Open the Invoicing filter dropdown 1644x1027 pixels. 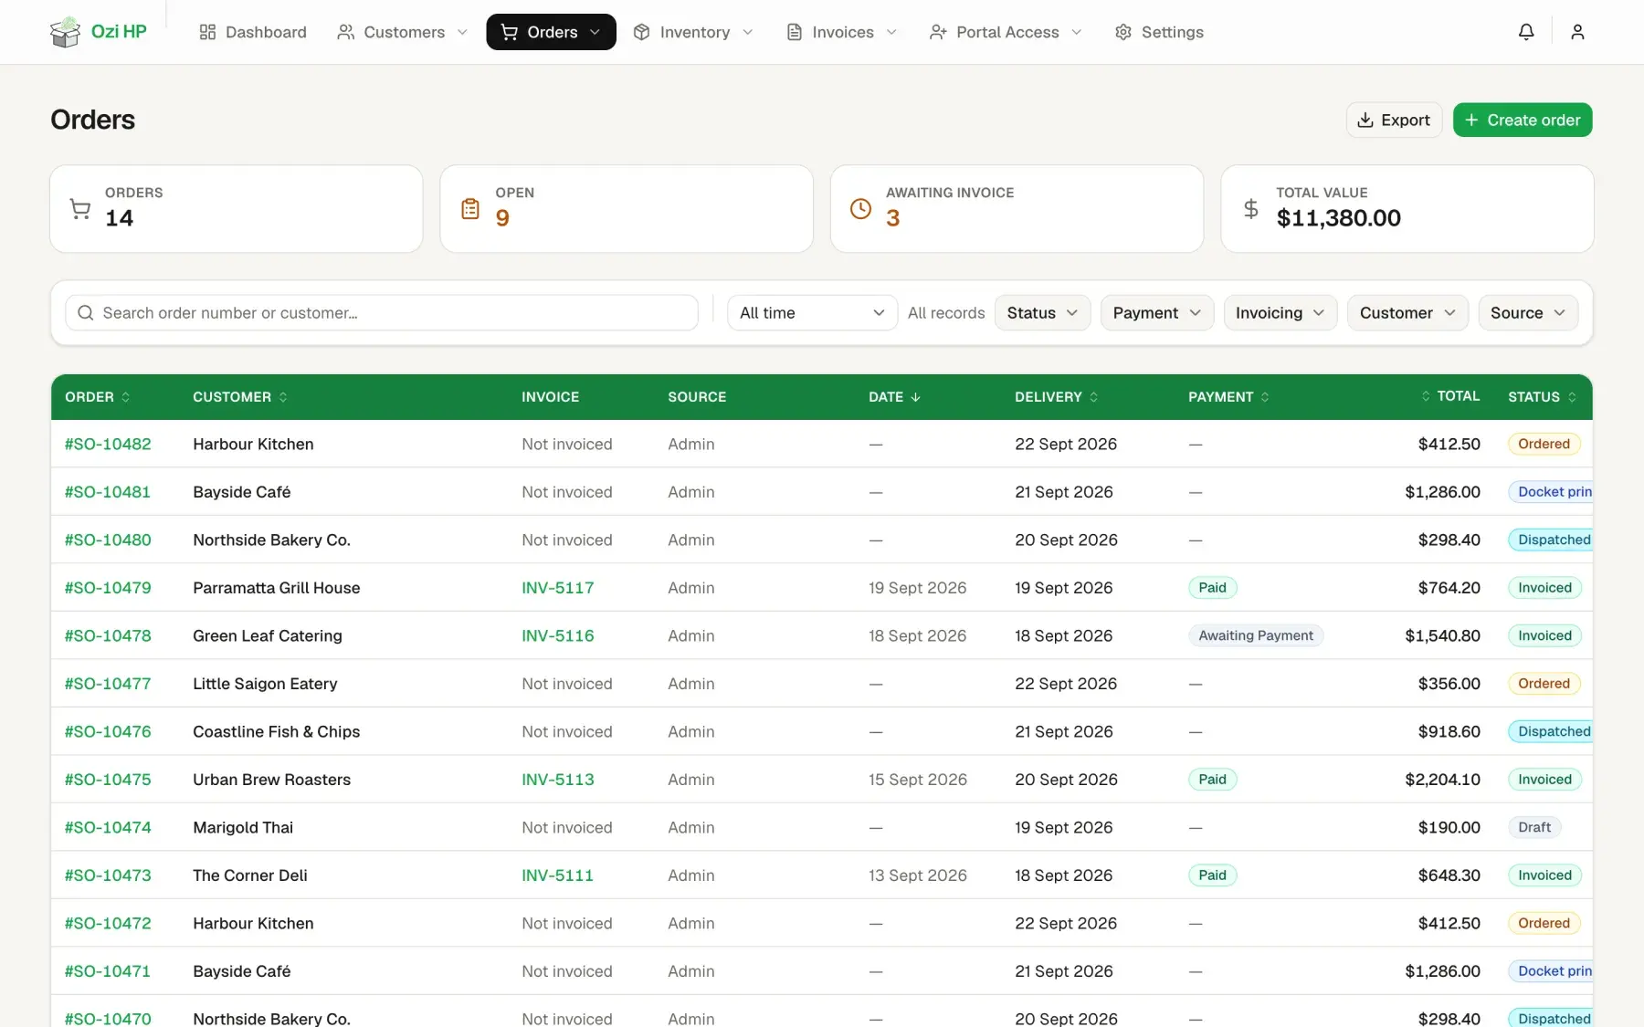pos(1280,313)
